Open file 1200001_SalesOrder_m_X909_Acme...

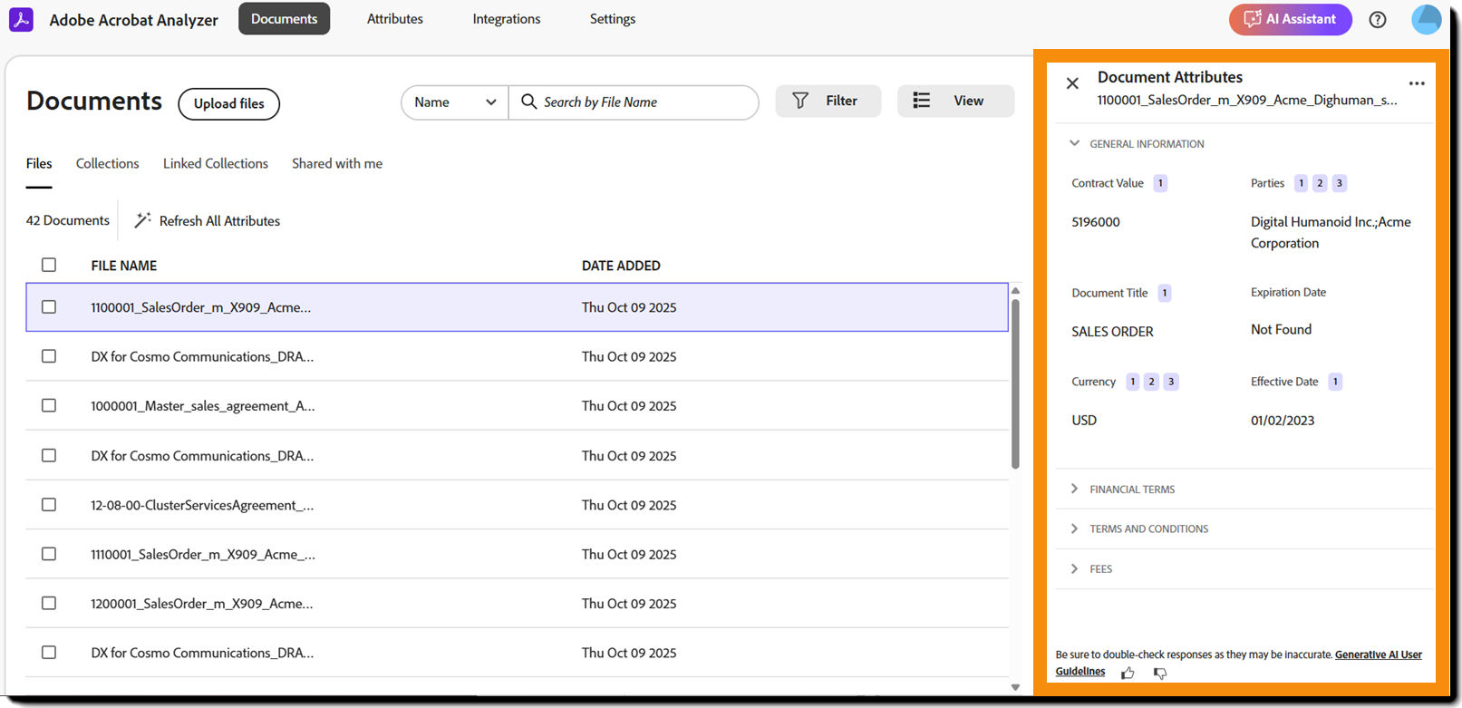pos(201,604)
